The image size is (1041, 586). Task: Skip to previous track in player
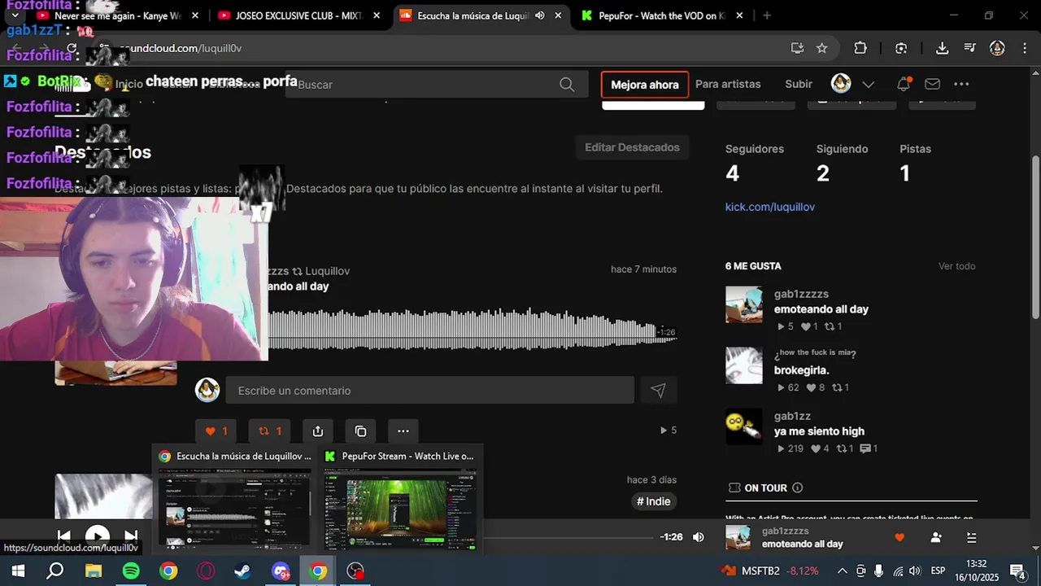coord(63,536)
